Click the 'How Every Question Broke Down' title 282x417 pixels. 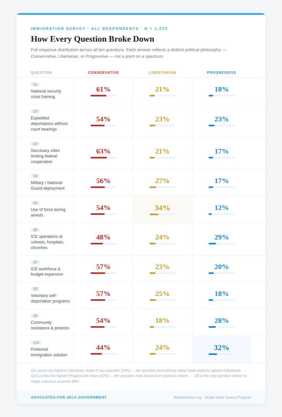pos(92,39)
